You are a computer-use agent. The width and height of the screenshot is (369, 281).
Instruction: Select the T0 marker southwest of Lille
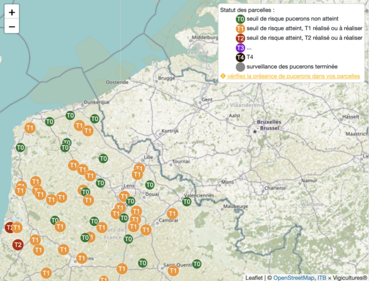coord(103,159)
